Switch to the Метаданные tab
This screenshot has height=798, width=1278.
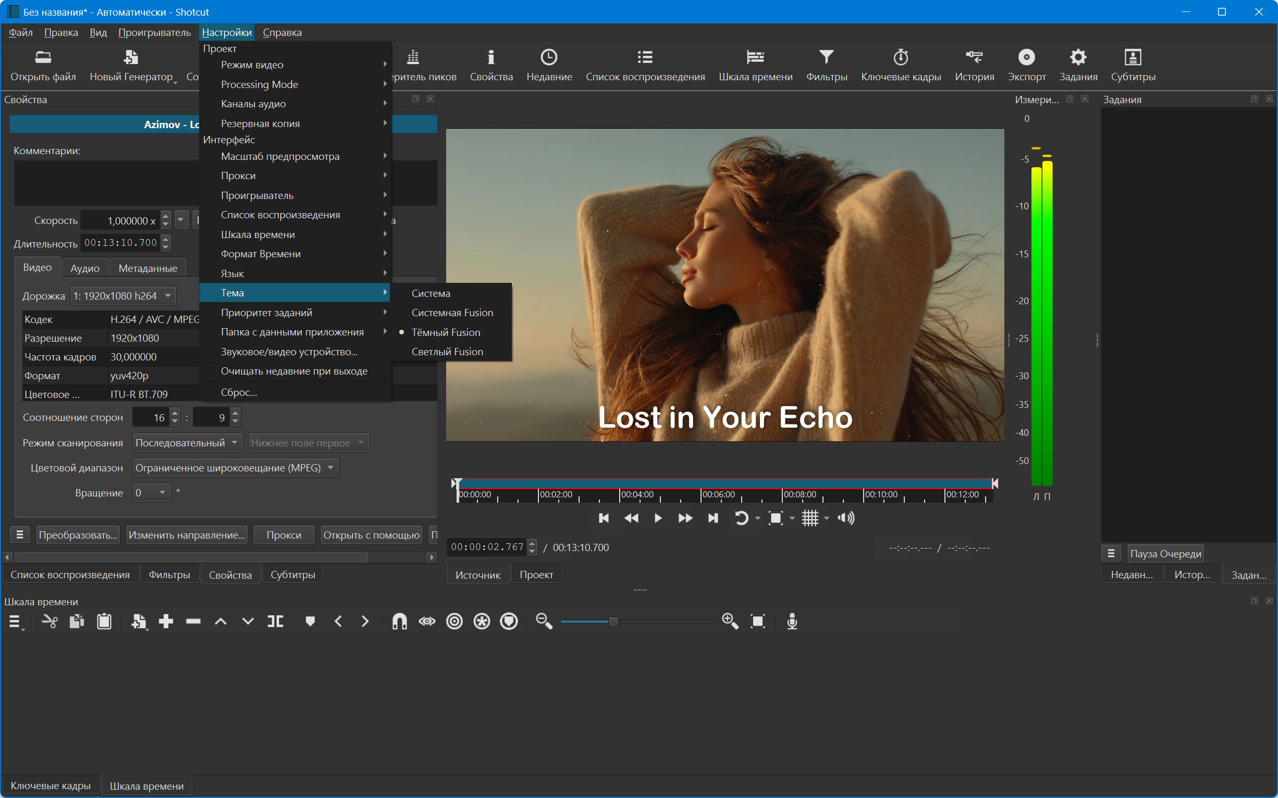click(x=148, y=268)
